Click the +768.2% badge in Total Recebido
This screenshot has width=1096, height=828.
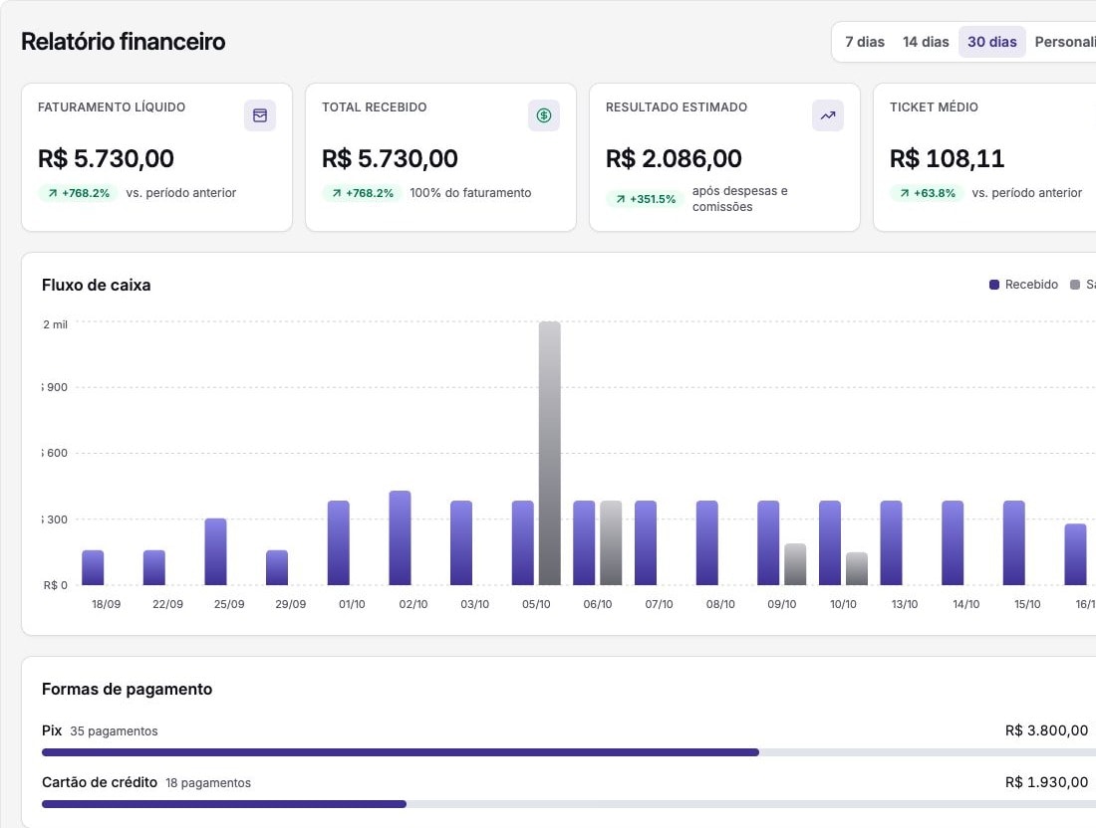[362, 193]
